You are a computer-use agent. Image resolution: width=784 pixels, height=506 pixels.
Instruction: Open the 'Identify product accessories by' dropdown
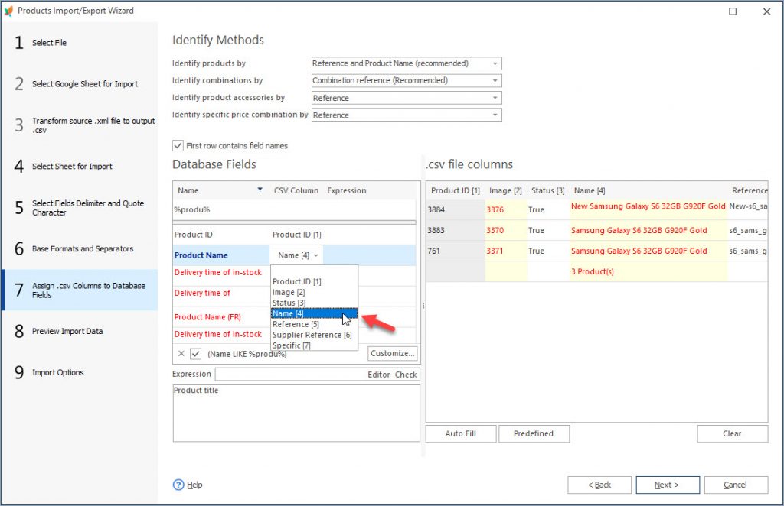[x=495, y=97]
